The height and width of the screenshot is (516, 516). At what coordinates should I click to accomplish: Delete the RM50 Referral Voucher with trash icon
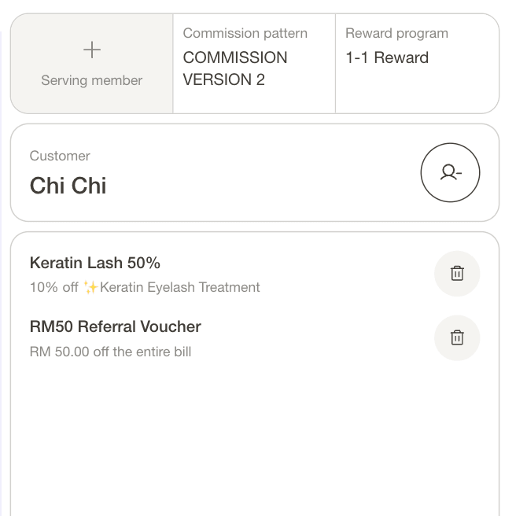click(457, 337)
